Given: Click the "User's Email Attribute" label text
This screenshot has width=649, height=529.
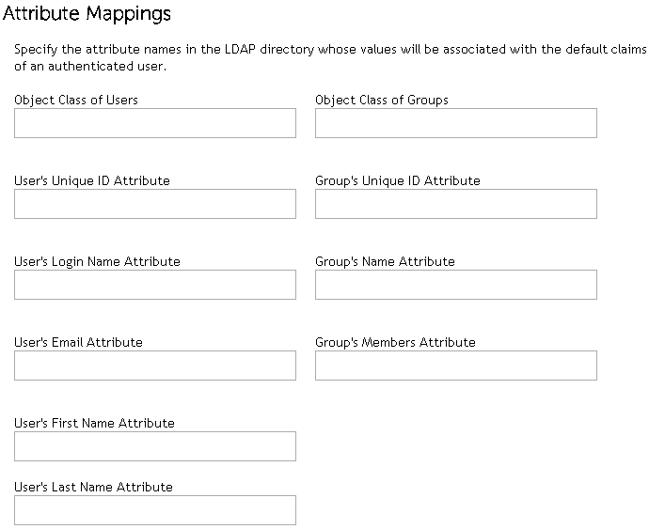Looking at the screenshot, I should [78, 342].
